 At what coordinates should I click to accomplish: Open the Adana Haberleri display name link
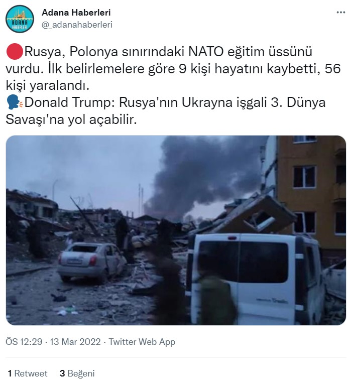pos(76,13)
